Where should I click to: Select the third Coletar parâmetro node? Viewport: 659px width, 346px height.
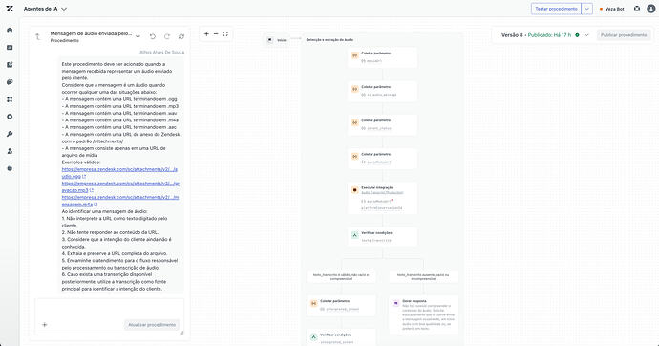(x=383, y=124)
